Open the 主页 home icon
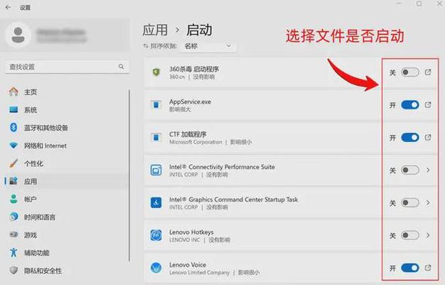Screen dimensions: 445x285 (14, 92)
